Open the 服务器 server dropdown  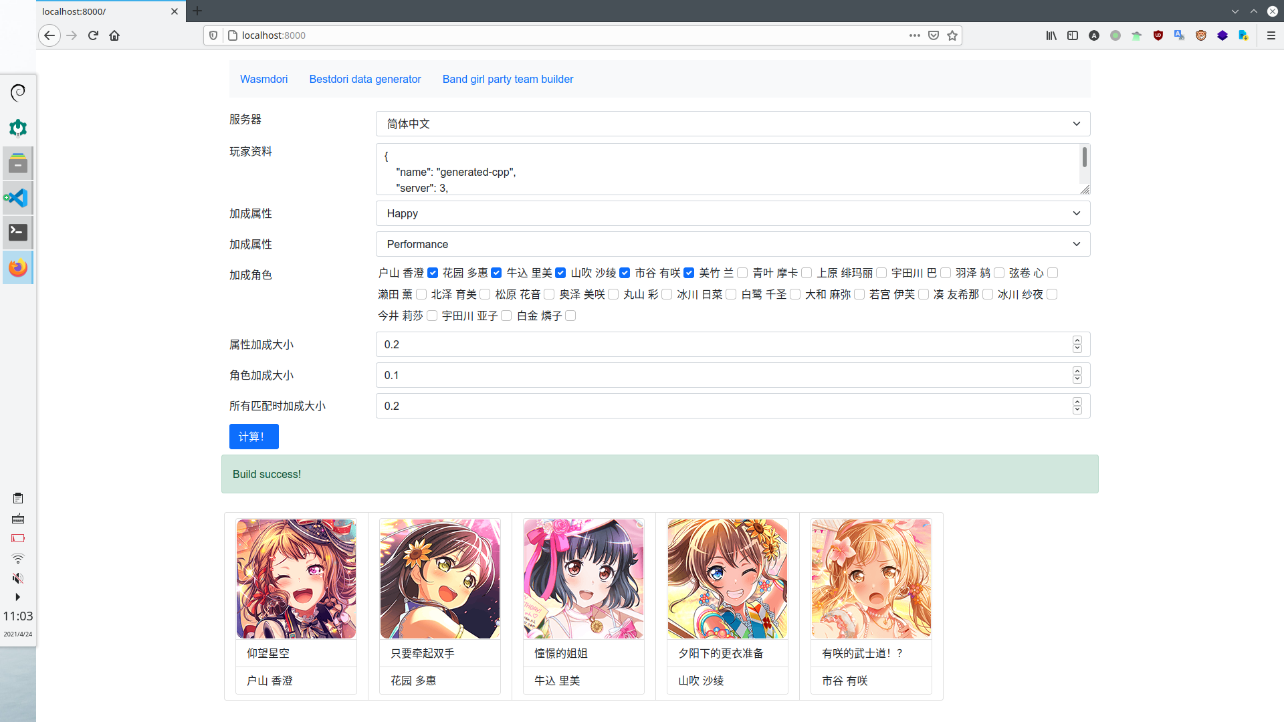click(x=732, y=124)
